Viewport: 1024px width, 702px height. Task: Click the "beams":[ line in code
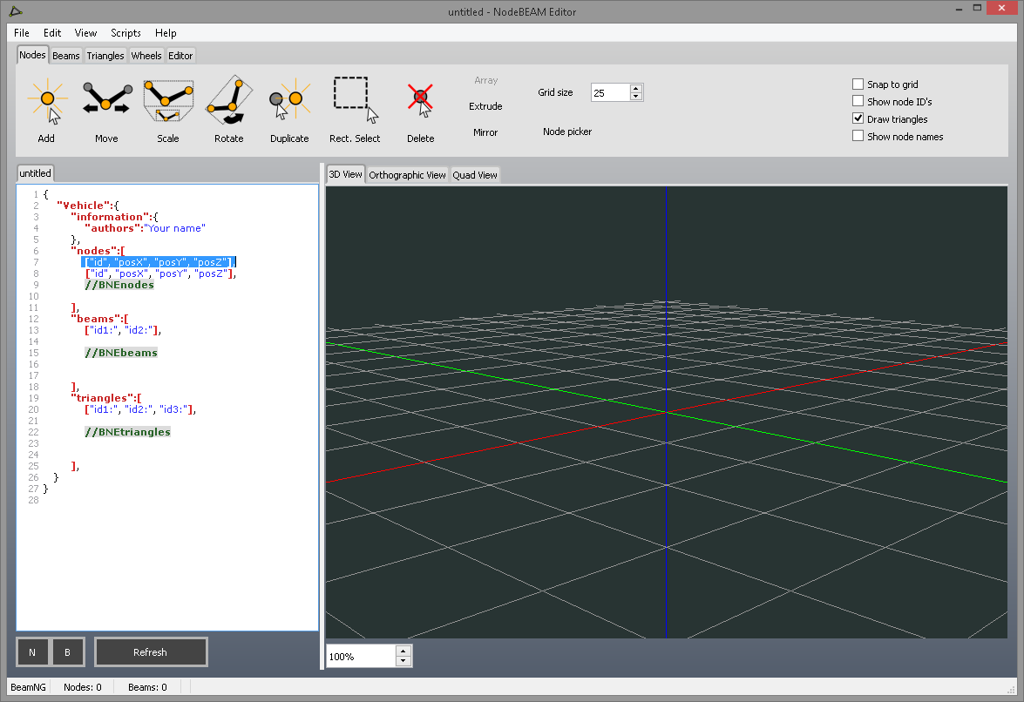(99, 319)
